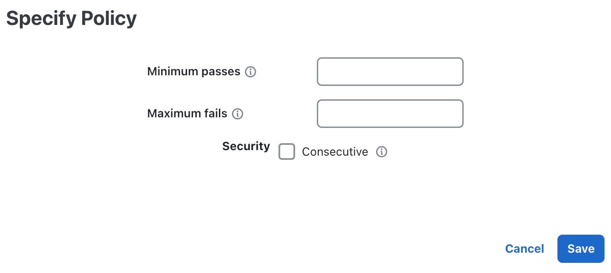
Task: Focus the Minimum passes input field
Action: [x=390, y=72]
